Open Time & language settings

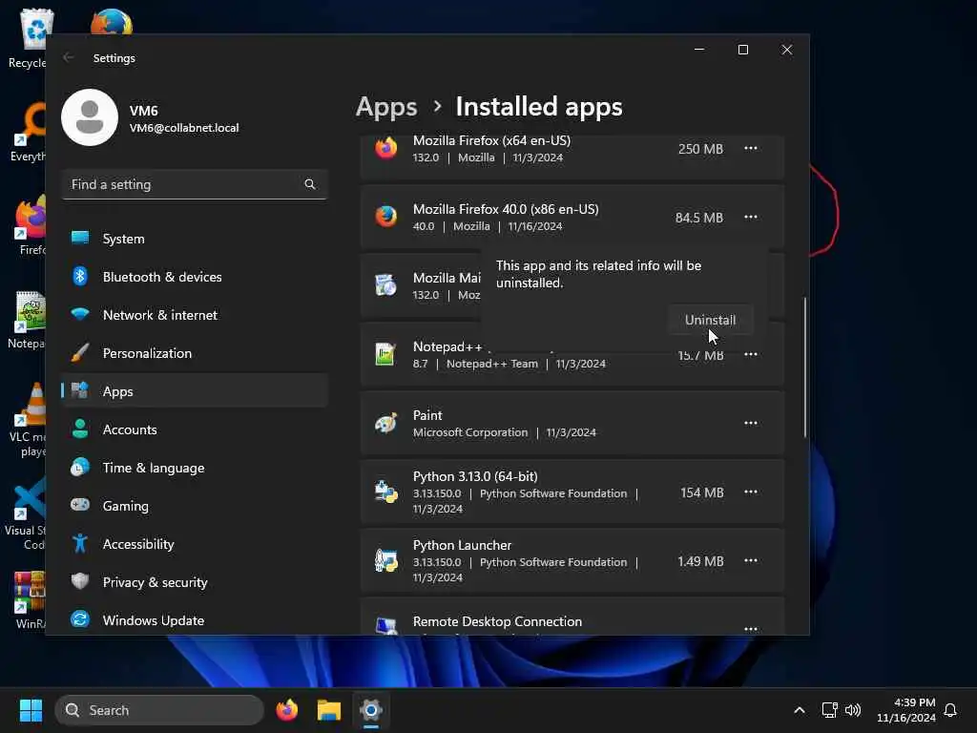pyautogui.click(x=195, y=468)
